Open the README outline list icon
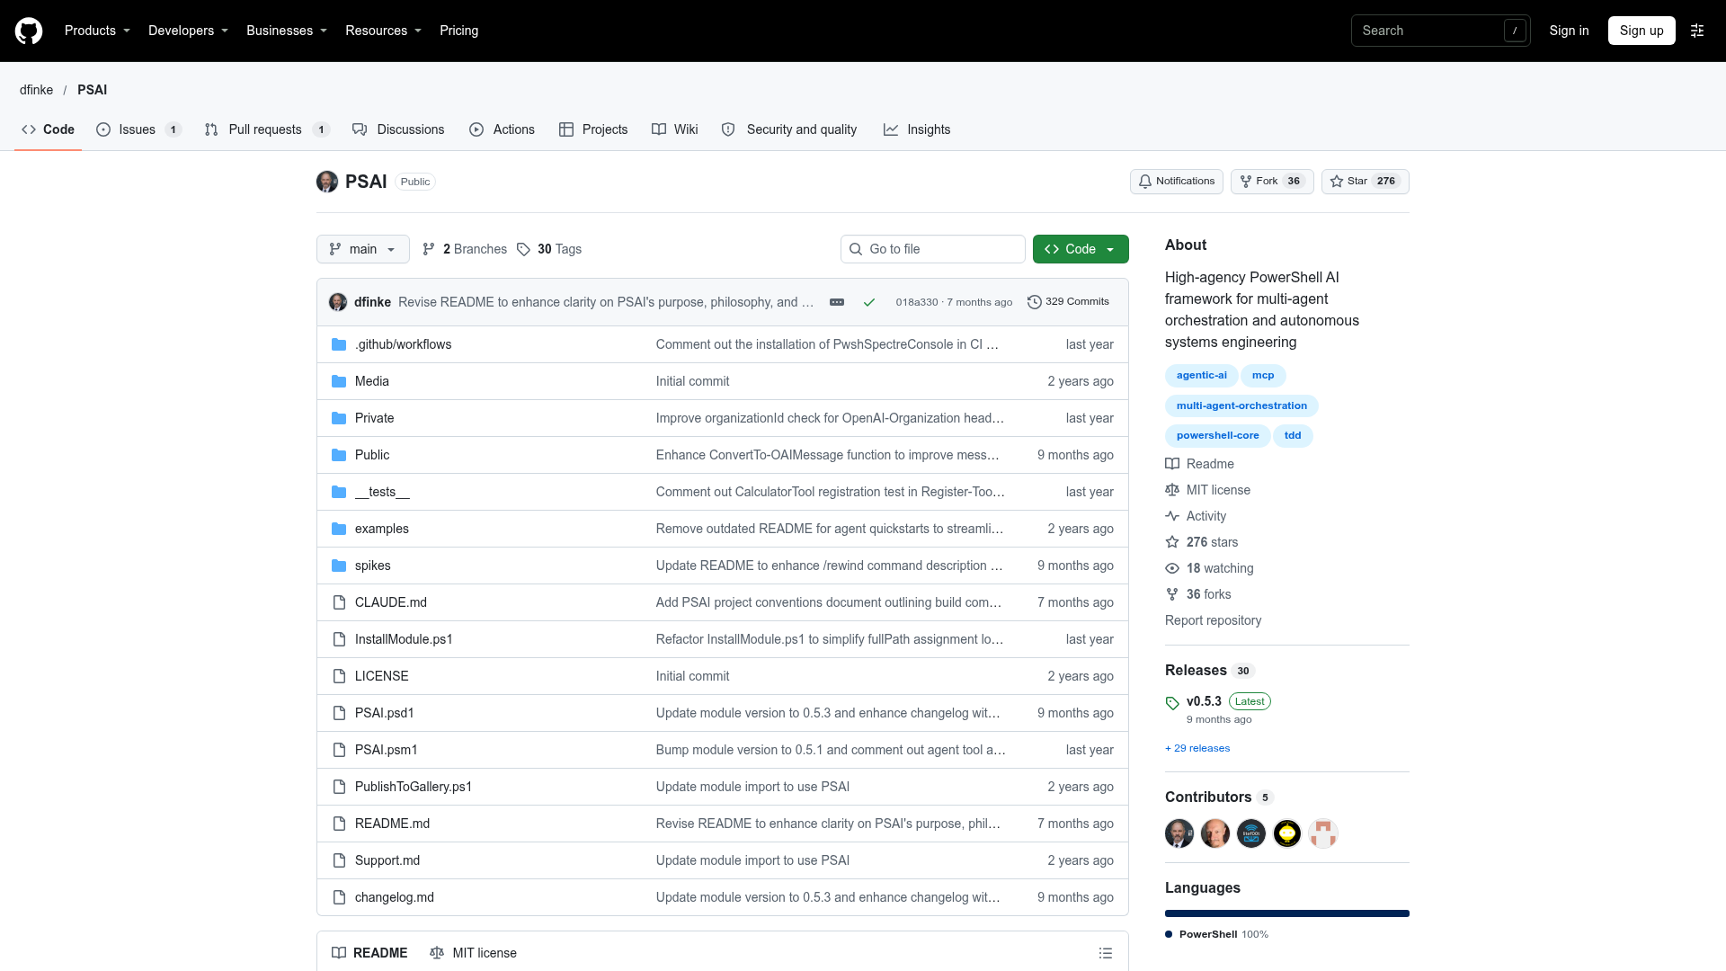 tap(1106, 953)
